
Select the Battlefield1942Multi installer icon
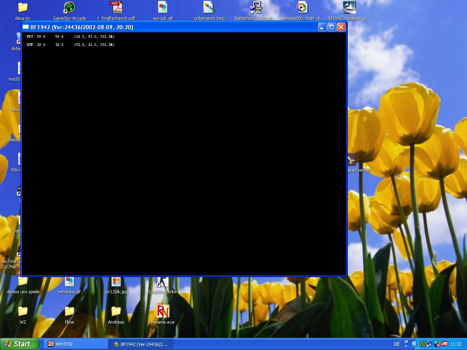coord(256,7)
